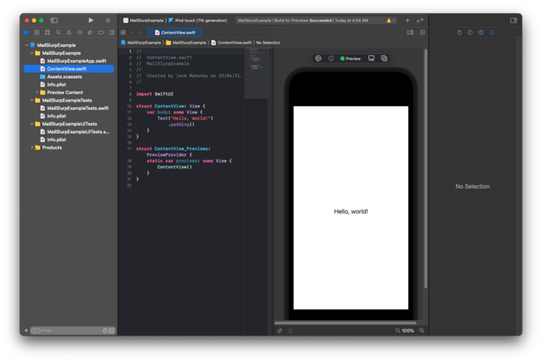Open the Symbol navigator
Image resolution: width=542 pixels, height=362 pixels.
tap(47, 32)
